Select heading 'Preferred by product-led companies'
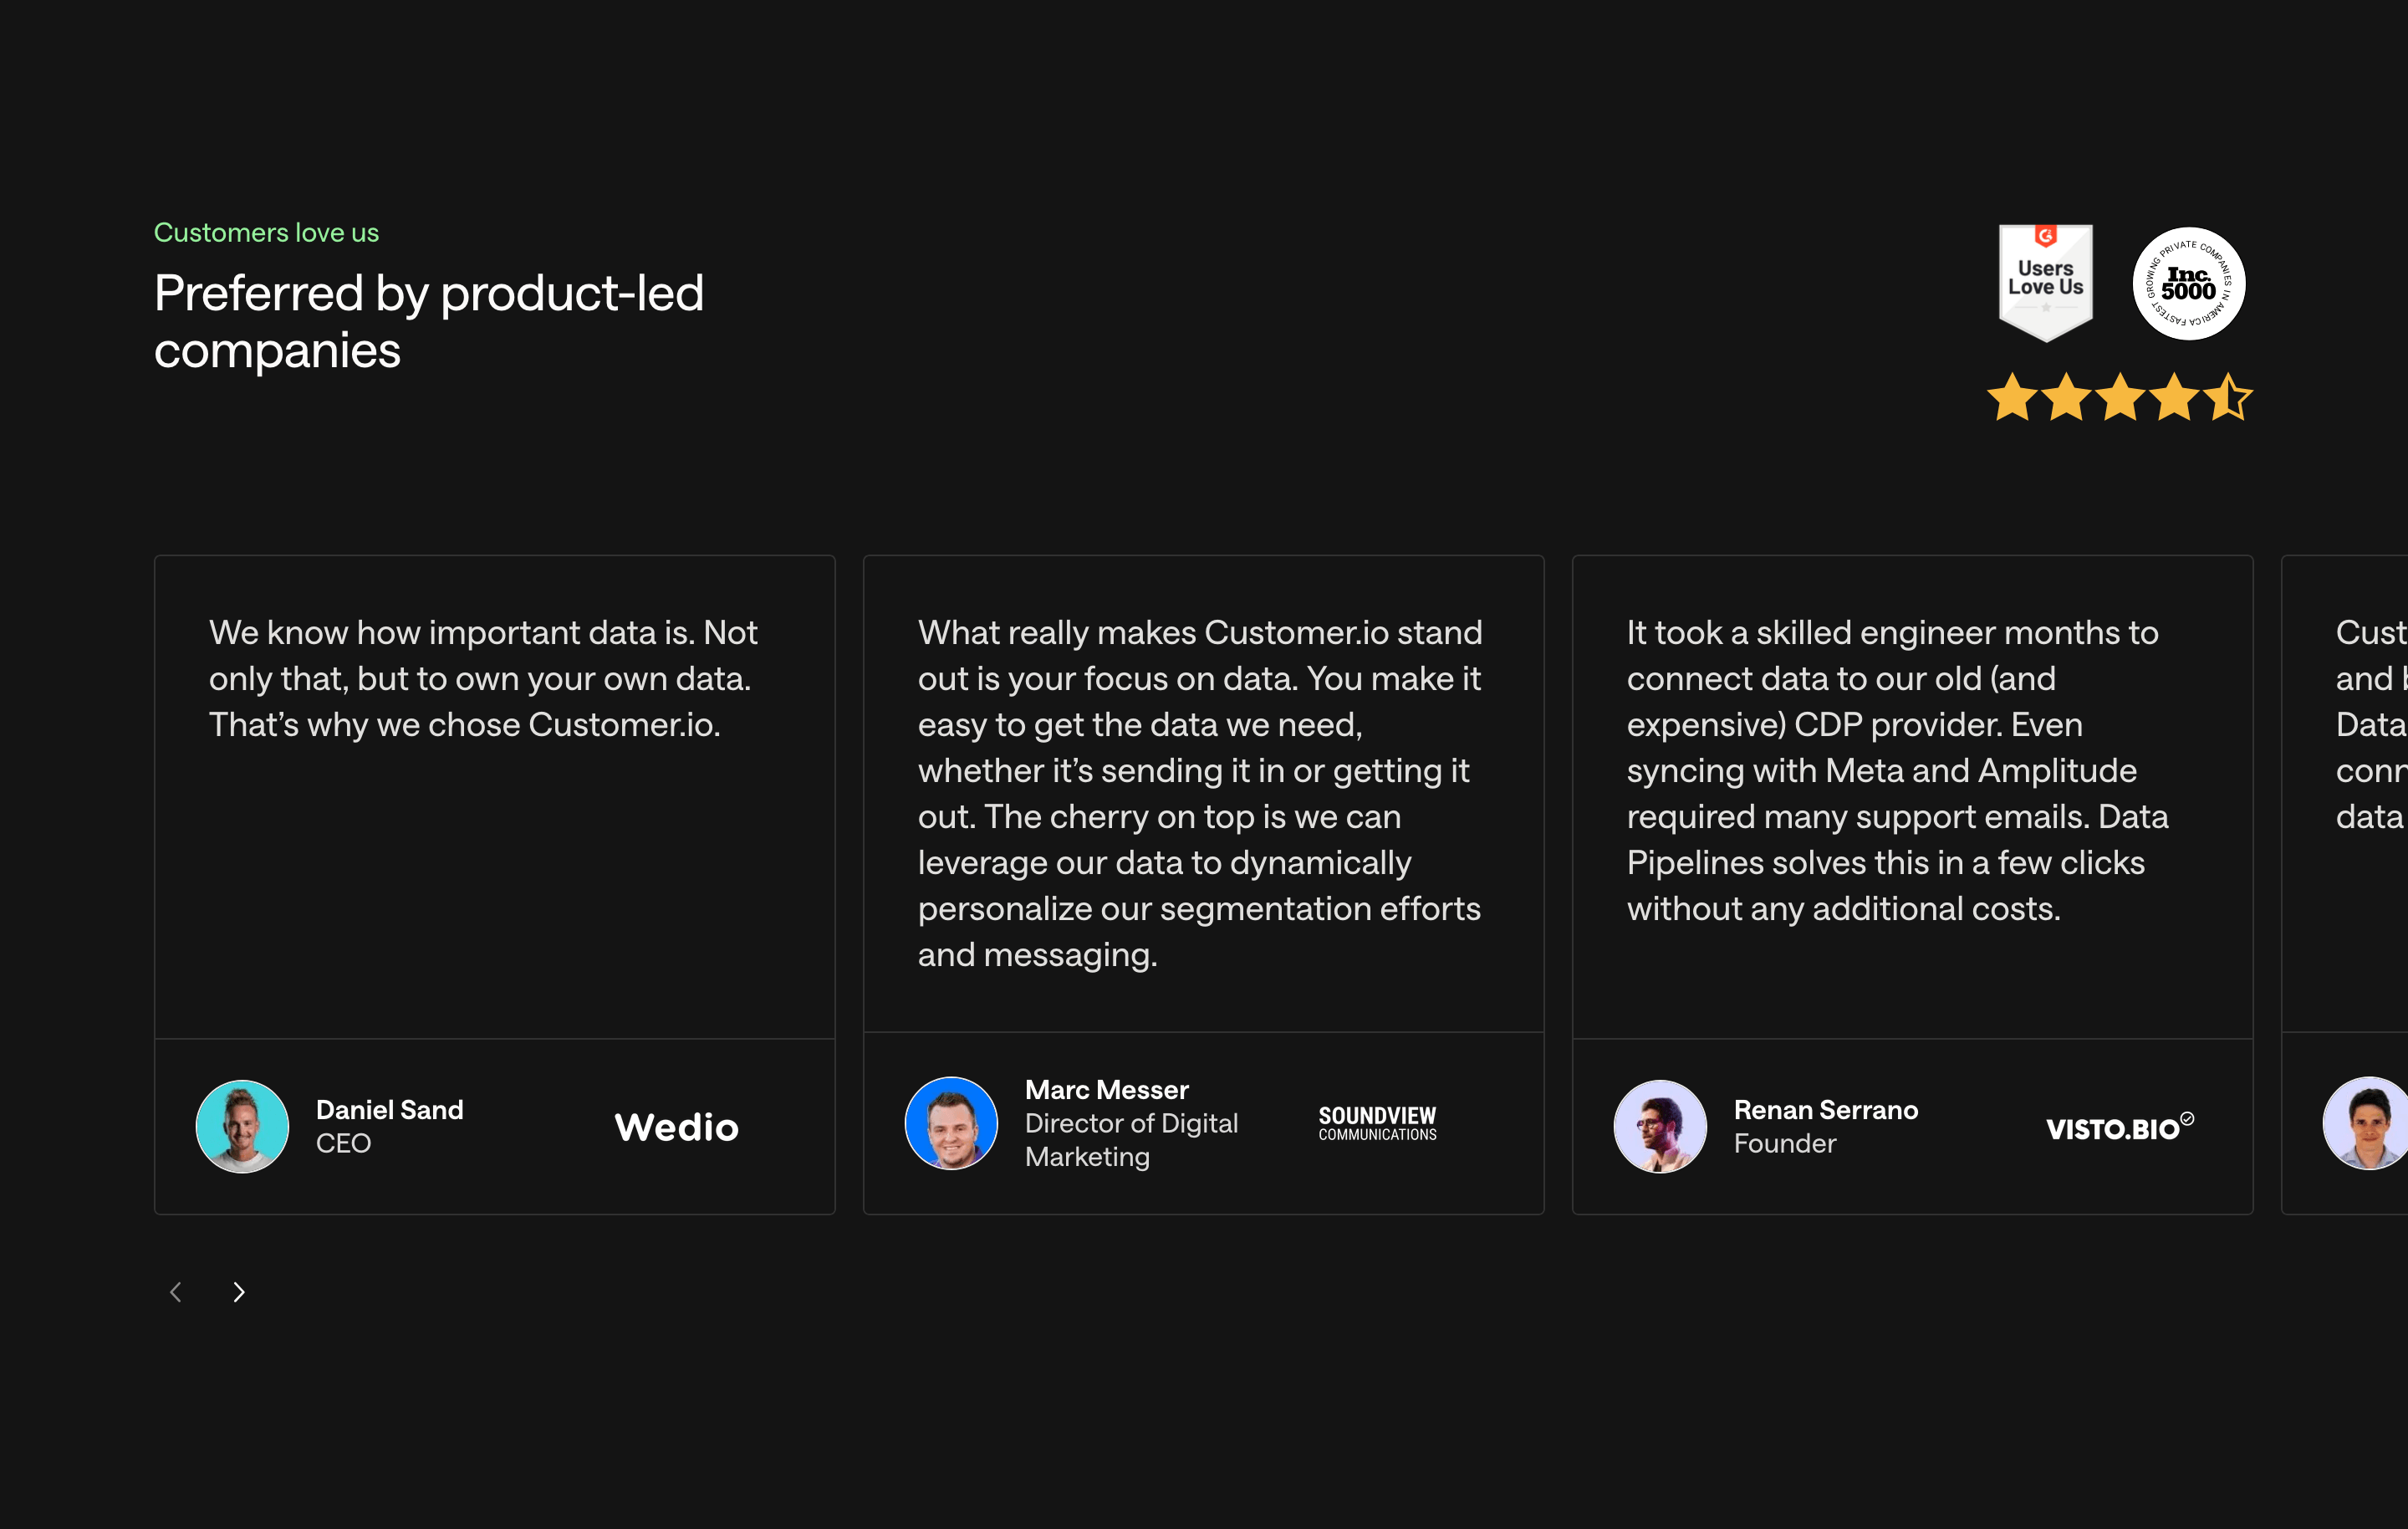Viewport: 2408px width, 1529px height. point(429,321)
